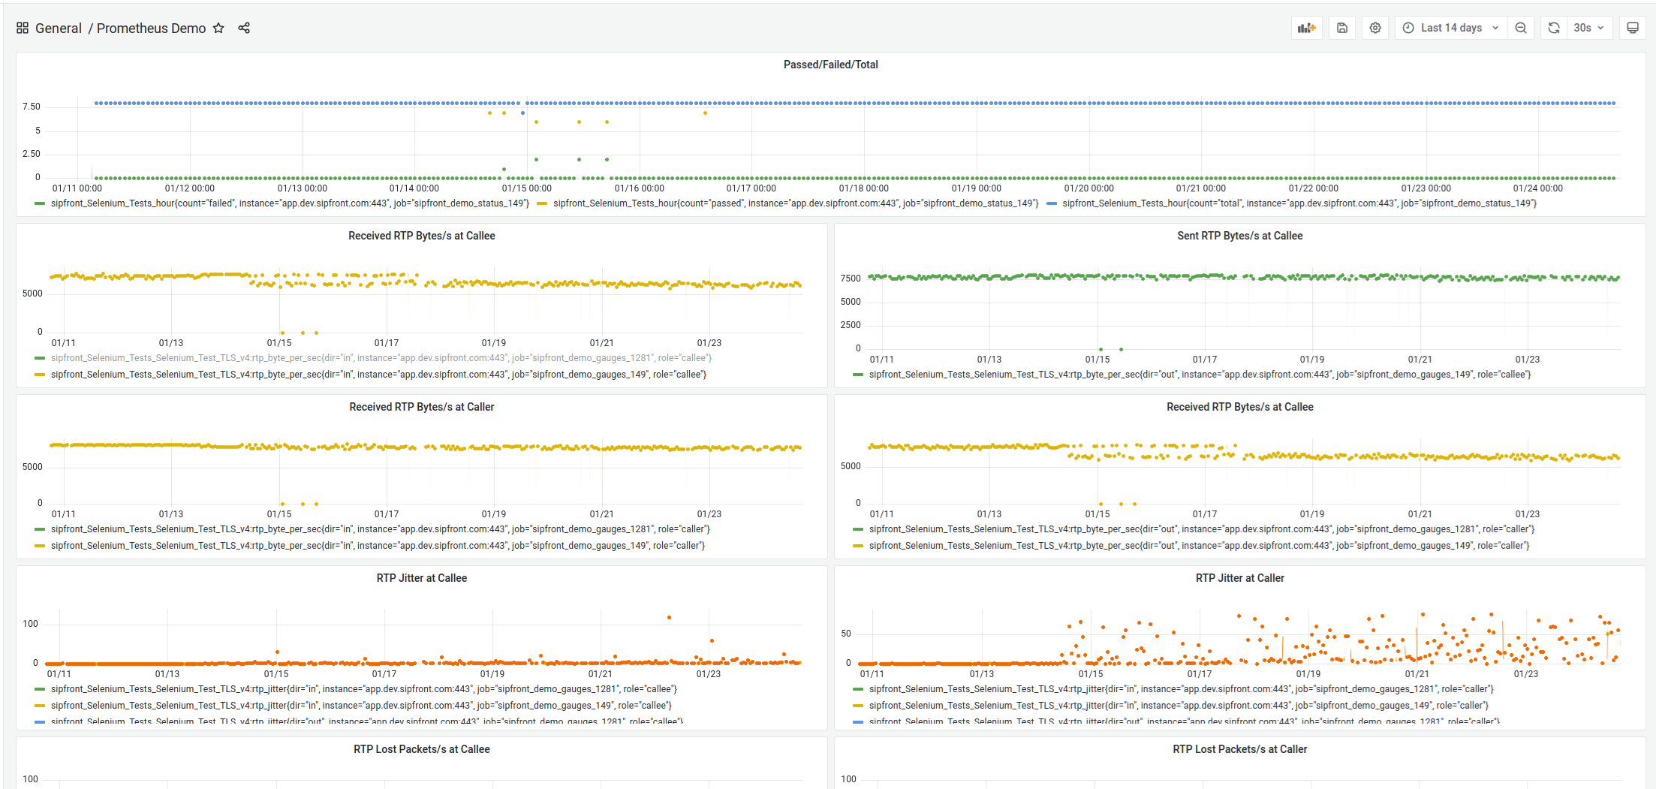Open the Passed/Failed/Total panel menu

830,65
